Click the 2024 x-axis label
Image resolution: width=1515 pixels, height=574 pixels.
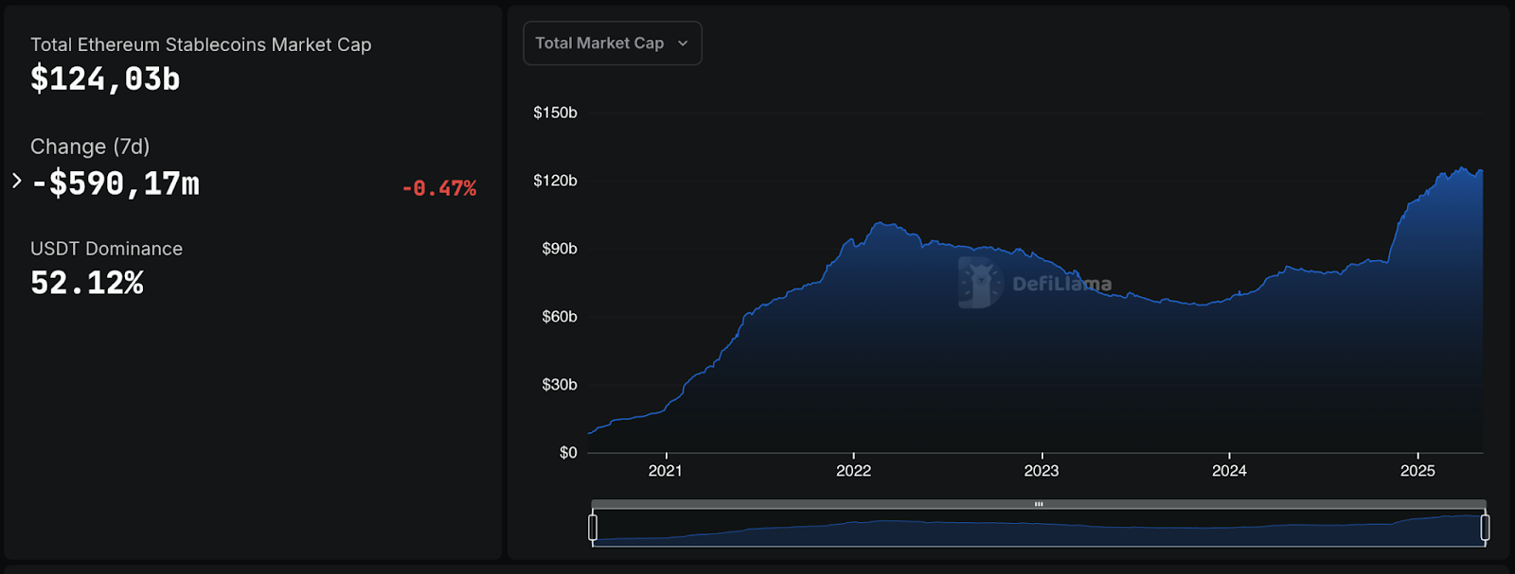point(1229,471)
